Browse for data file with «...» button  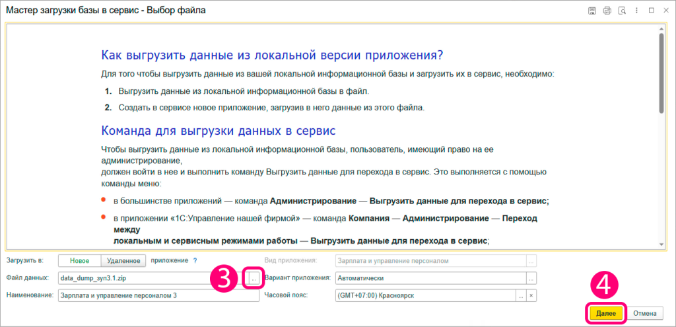pyautogui.click(x=254, y=279)
